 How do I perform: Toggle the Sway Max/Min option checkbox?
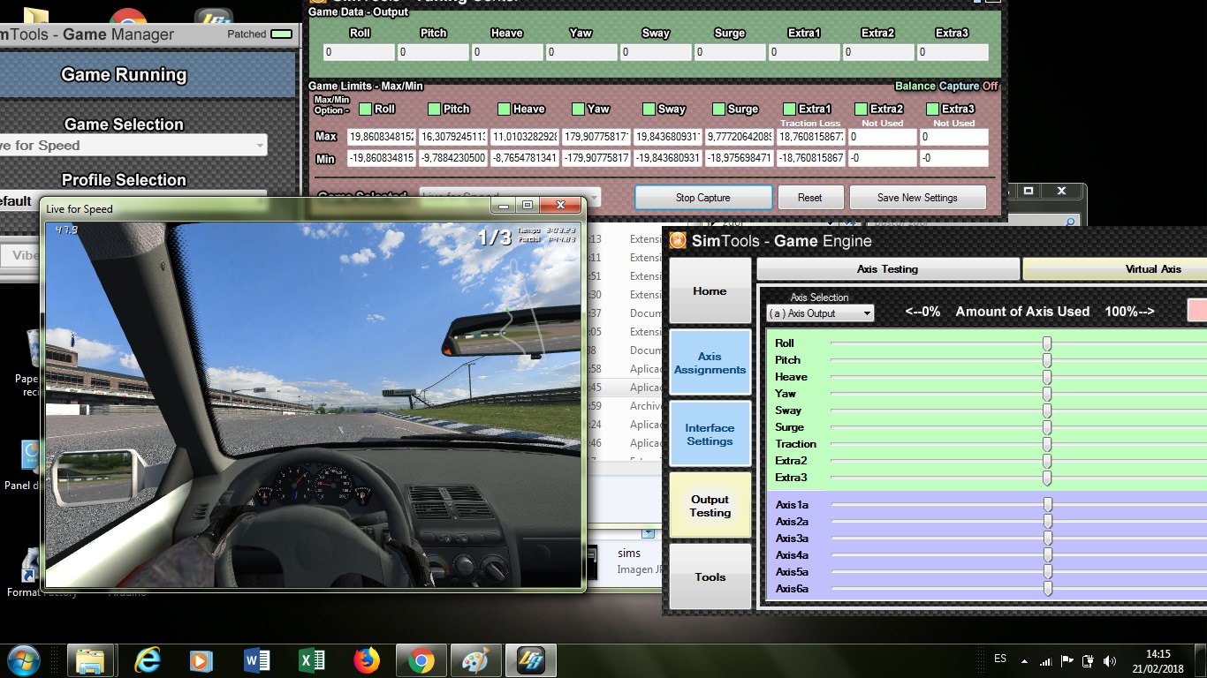649,109
